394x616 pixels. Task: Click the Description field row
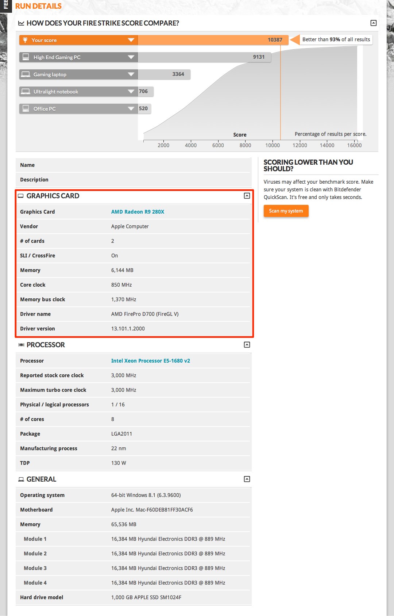click(x=134, y=180)
